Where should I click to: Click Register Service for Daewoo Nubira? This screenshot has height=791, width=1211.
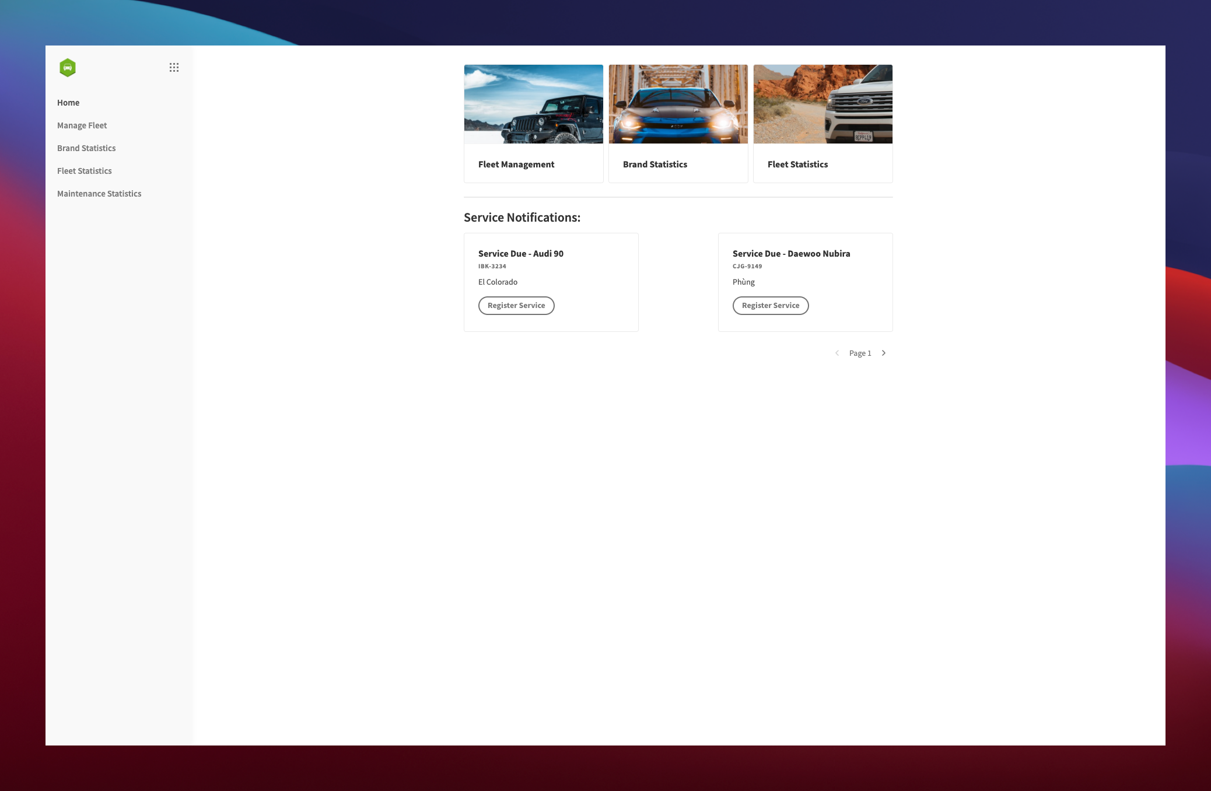pyautogui.click(x=769, y=304)
